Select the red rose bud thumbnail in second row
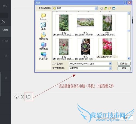Screen dimensions: 136x124 64,47
